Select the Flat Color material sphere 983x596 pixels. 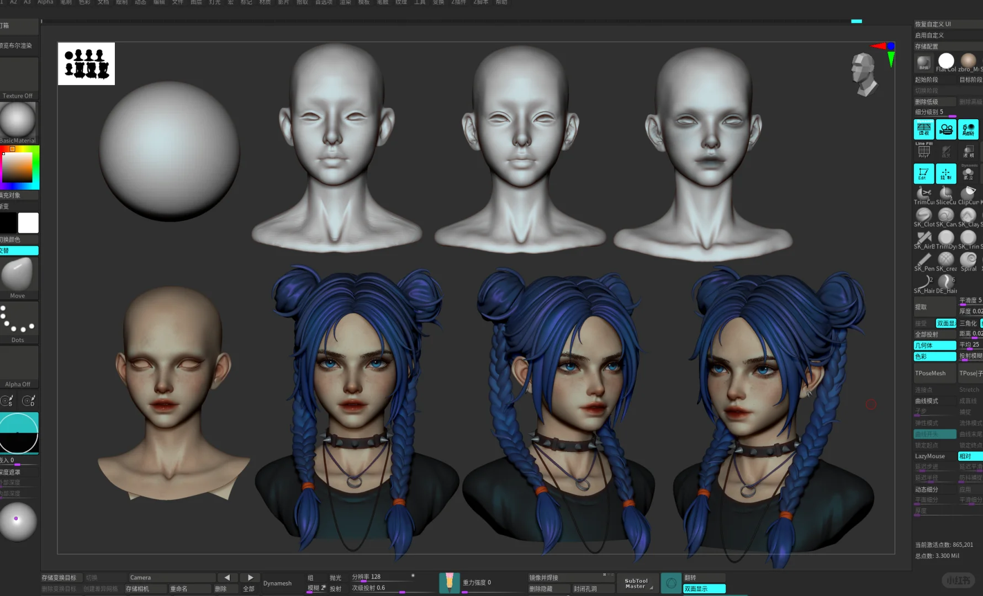(x=946, y=62)
